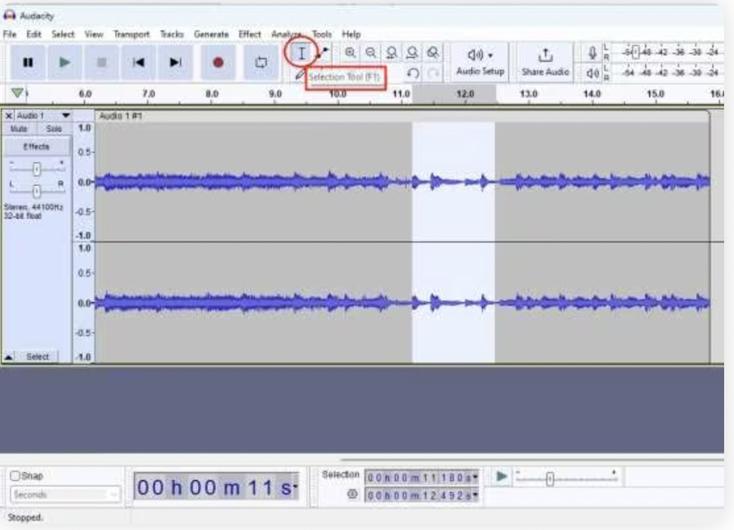Open the Generate menu
The image size is (734, 530).
click(211, 34)
